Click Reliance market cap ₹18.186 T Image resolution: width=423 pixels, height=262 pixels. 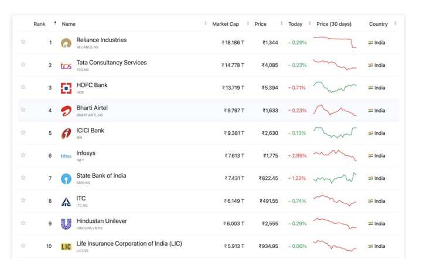coord(233,43)
